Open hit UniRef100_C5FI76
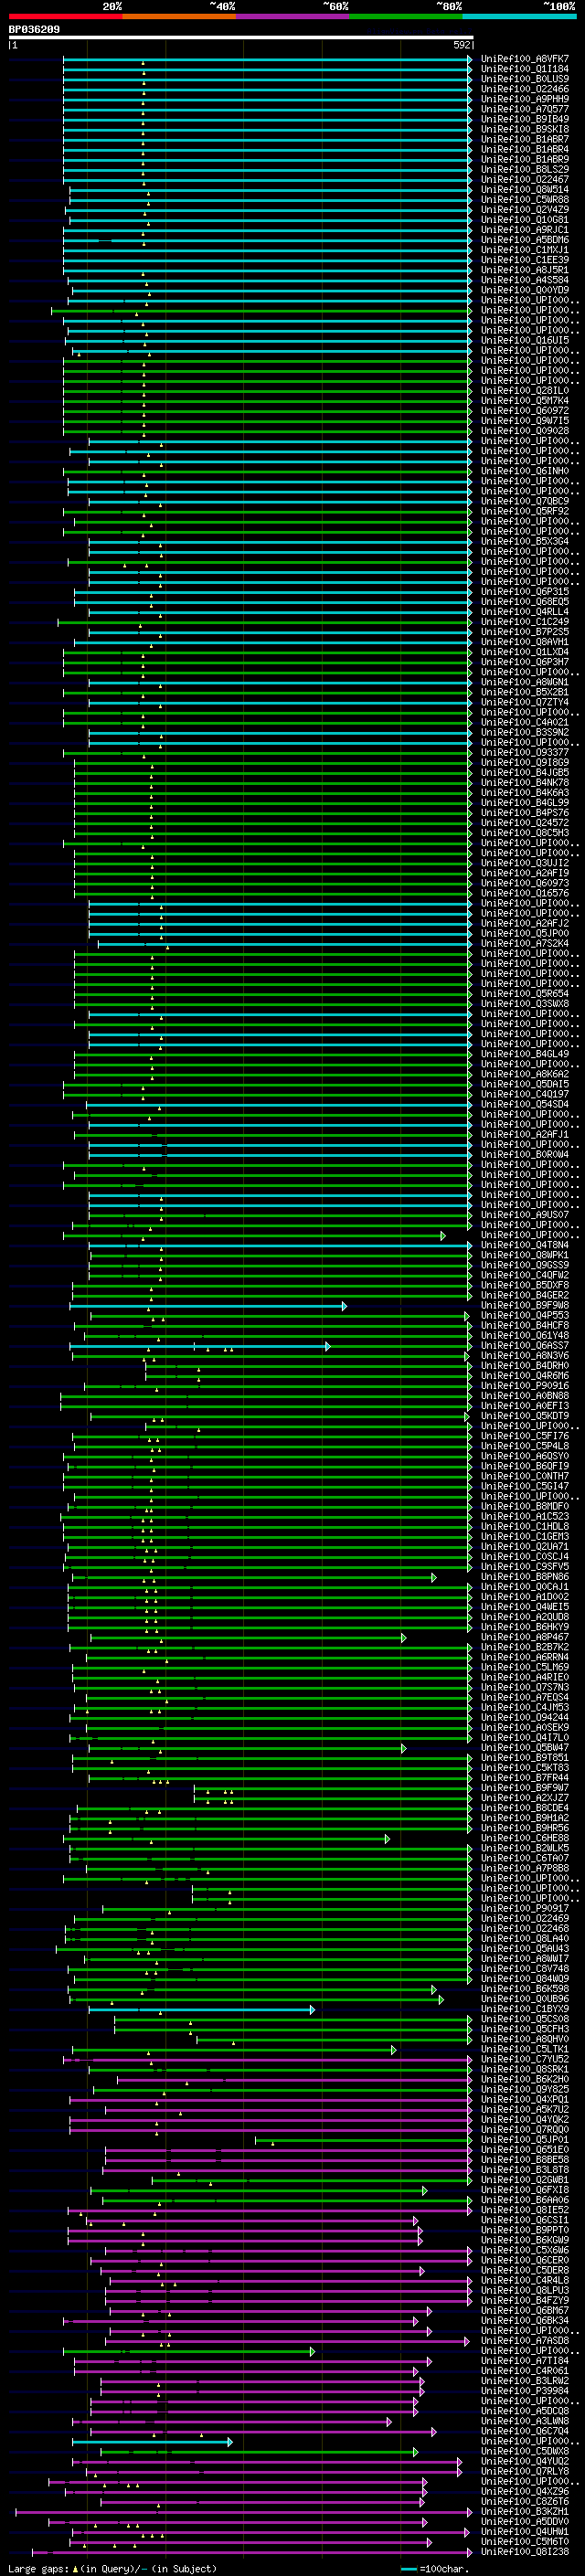The height and width of the screenshot is (2576, 585). (525, 1436)
